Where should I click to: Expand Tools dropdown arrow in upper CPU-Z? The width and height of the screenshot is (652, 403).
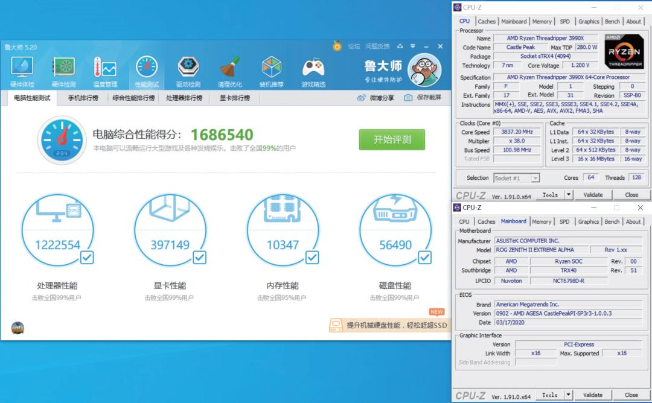(x=568, y=195)
